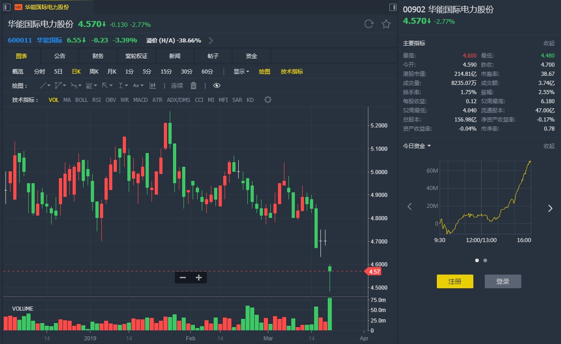
Task: Switch to 公告 announcements tab
Action: [x=60, y=56]
